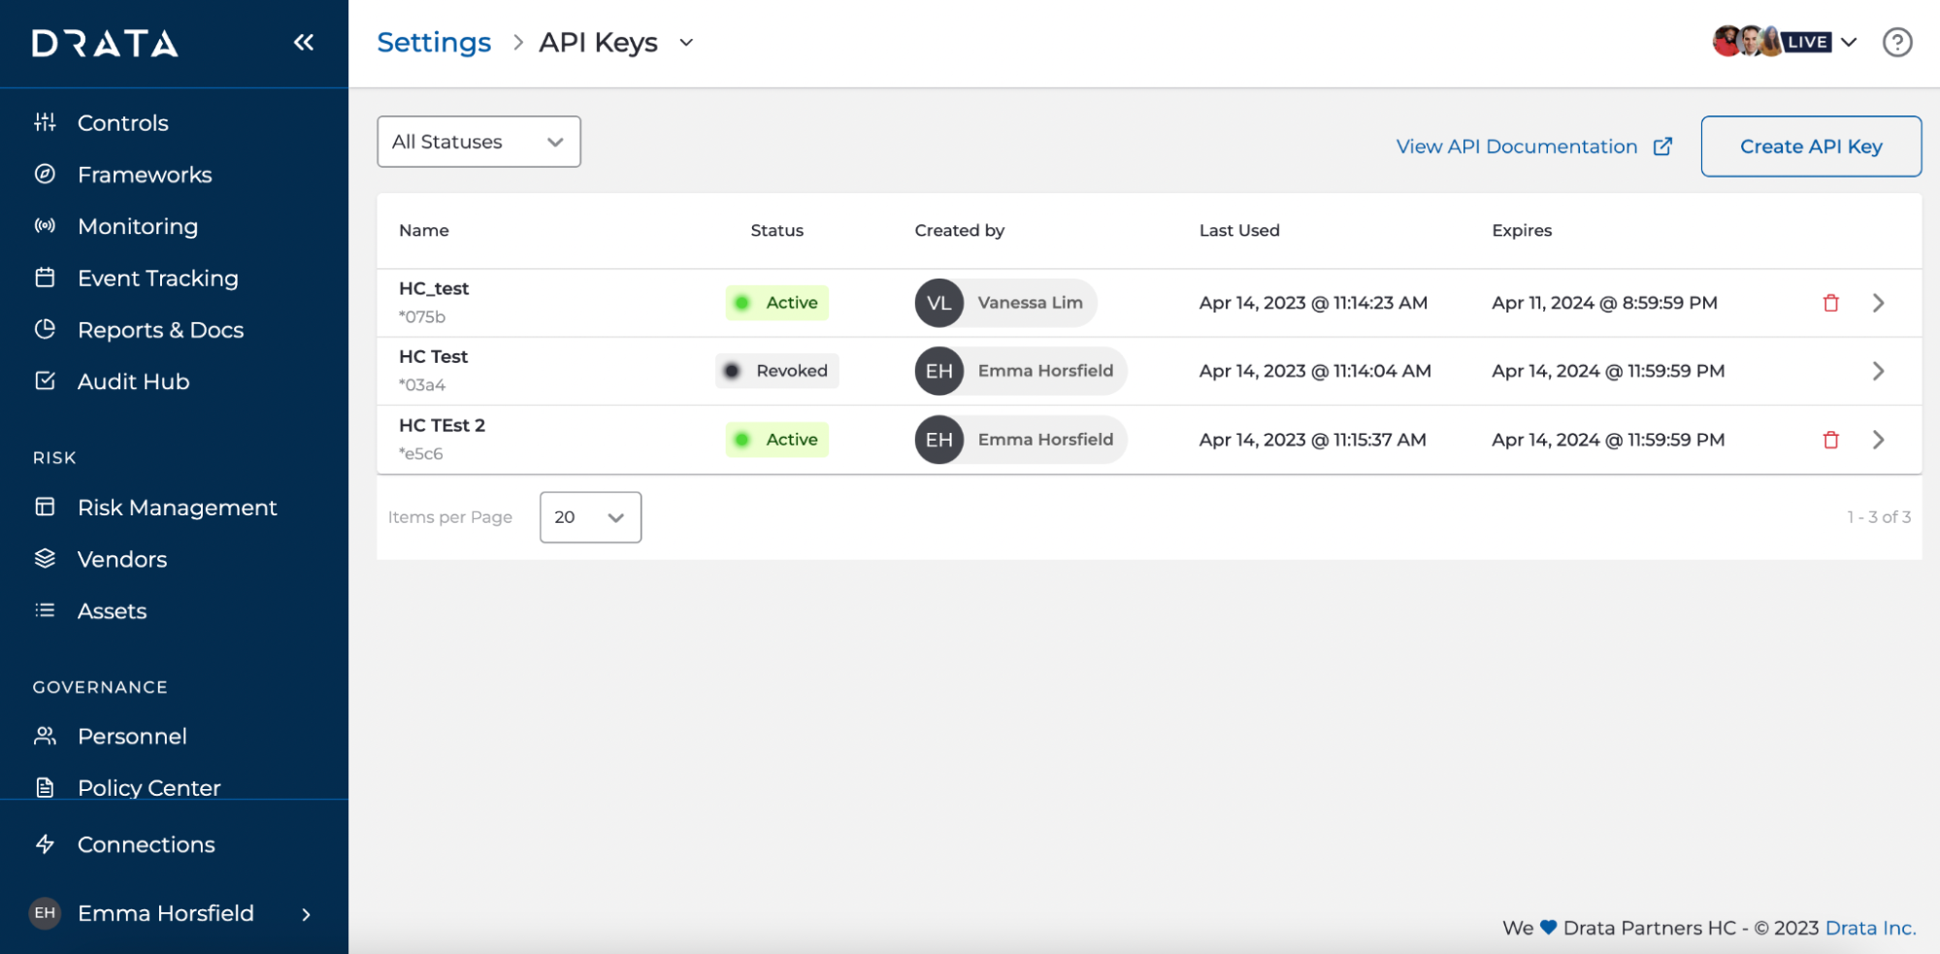The width and height of the screenshot is (1940, 954).
Task: Click the Controls sliders icon in sidebar
Action: click(45, 122)
